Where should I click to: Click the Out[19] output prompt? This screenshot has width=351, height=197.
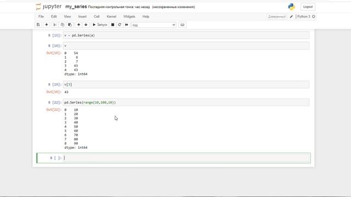pyautogui.click(x=54, y=92)
